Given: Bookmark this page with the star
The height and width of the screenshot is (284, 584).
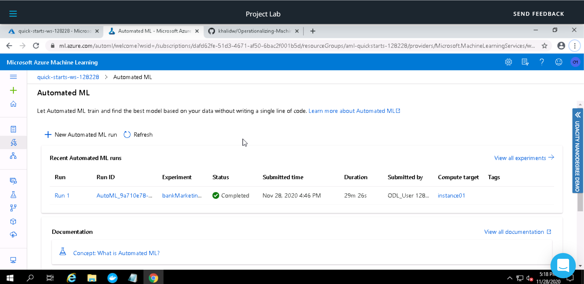Looking at the screenshot, I should 544,46.
